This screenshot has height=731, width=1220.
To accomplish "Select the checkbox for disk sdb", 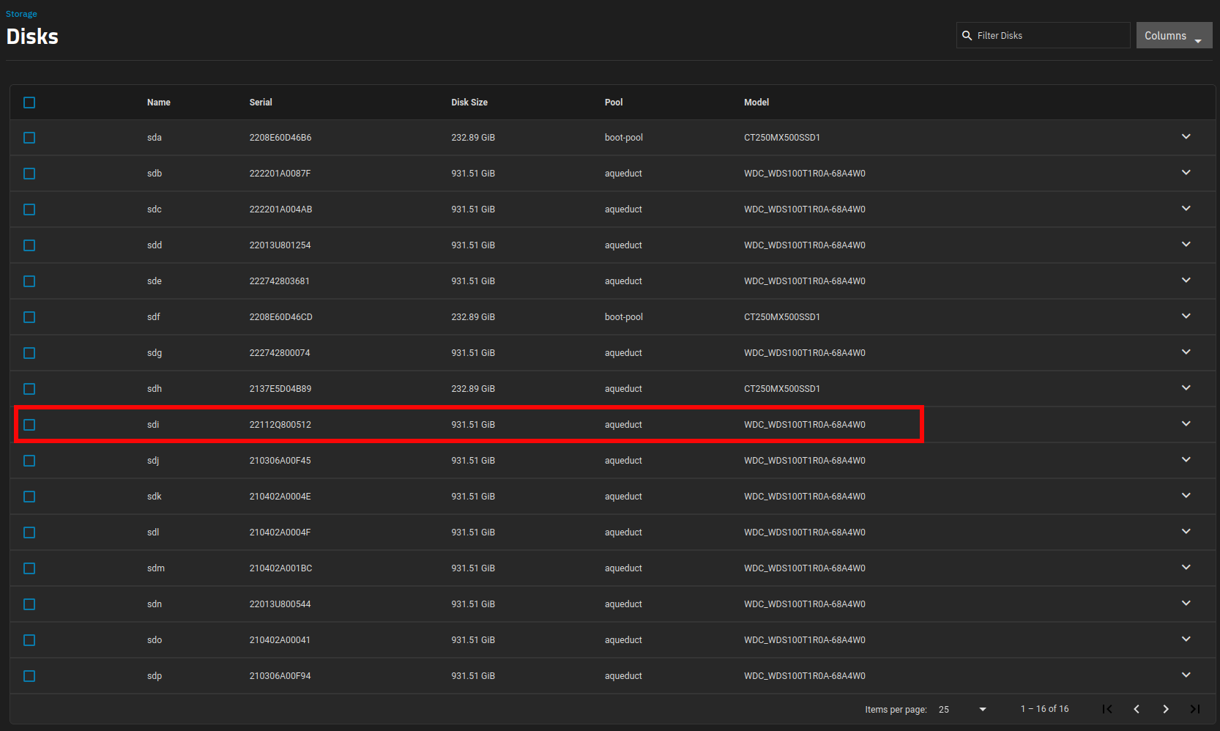I will pos(29,174).
